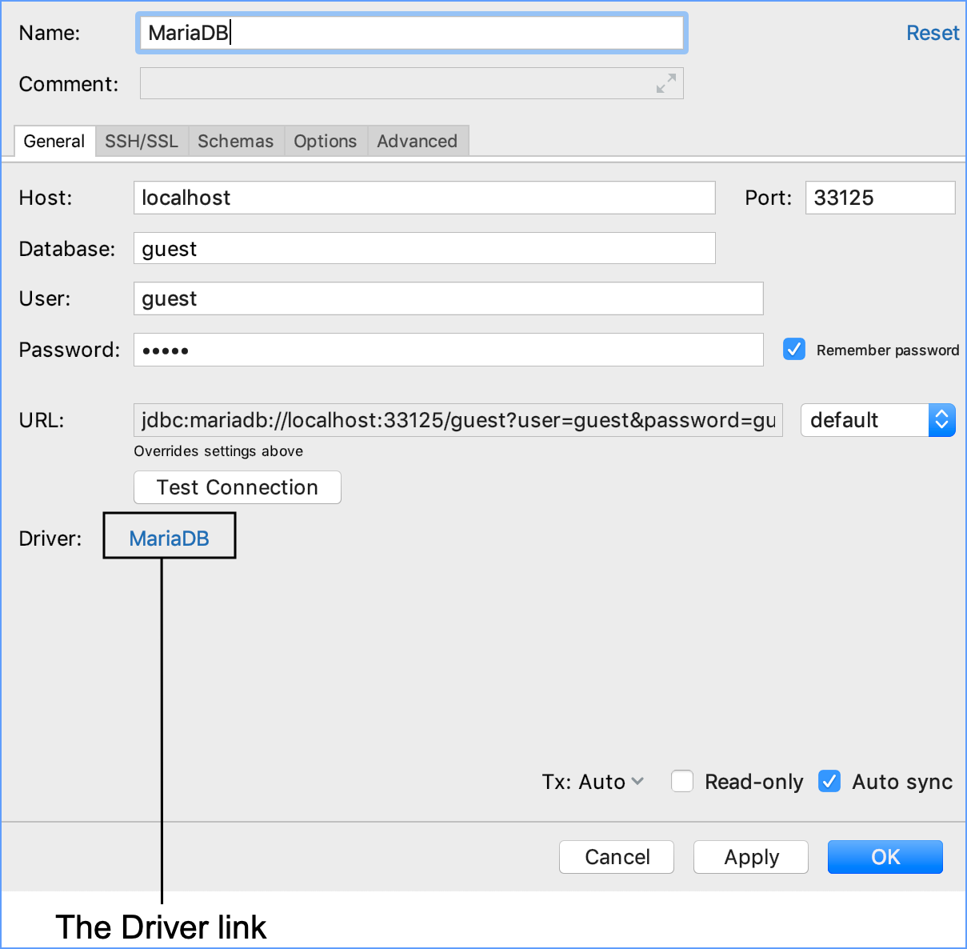Click the Database field
Screen dimensions: 967x949
tap(425, 248)
